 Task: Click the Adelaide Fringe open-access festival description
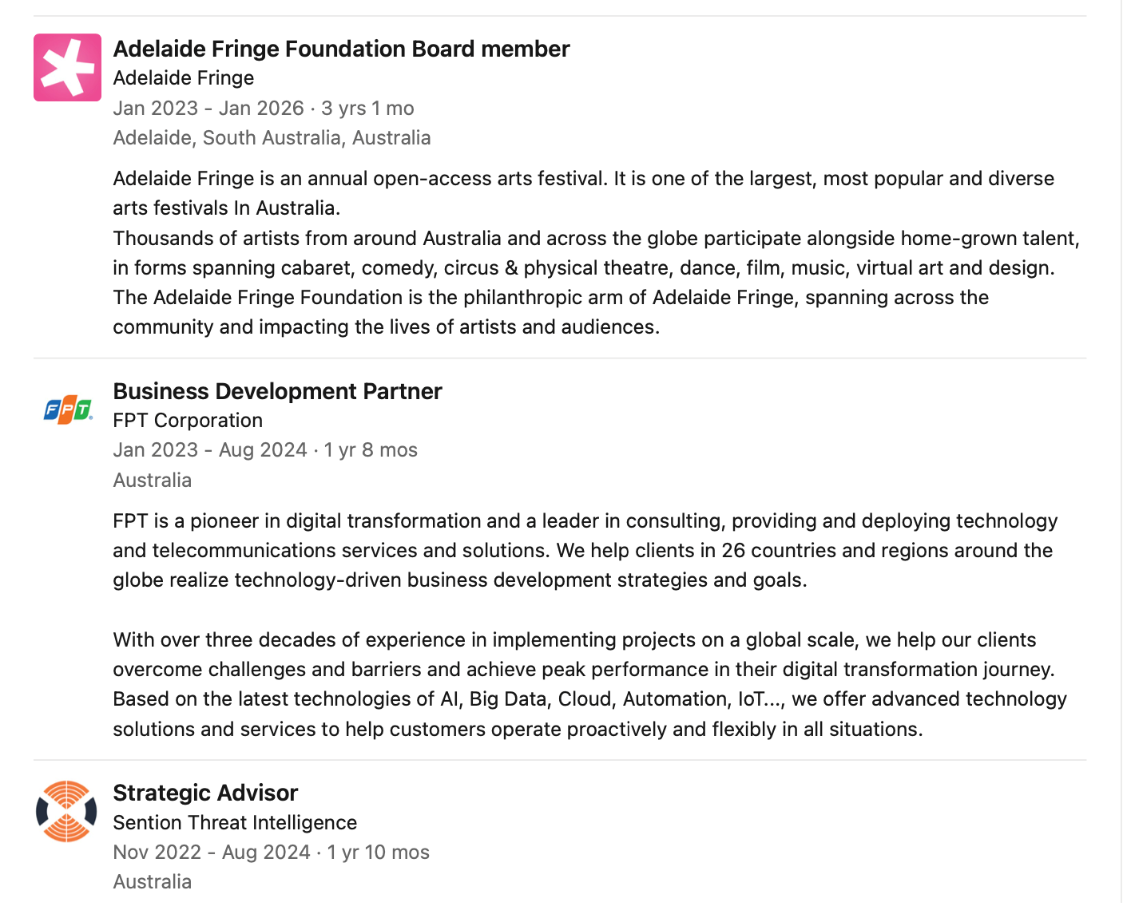583,193
